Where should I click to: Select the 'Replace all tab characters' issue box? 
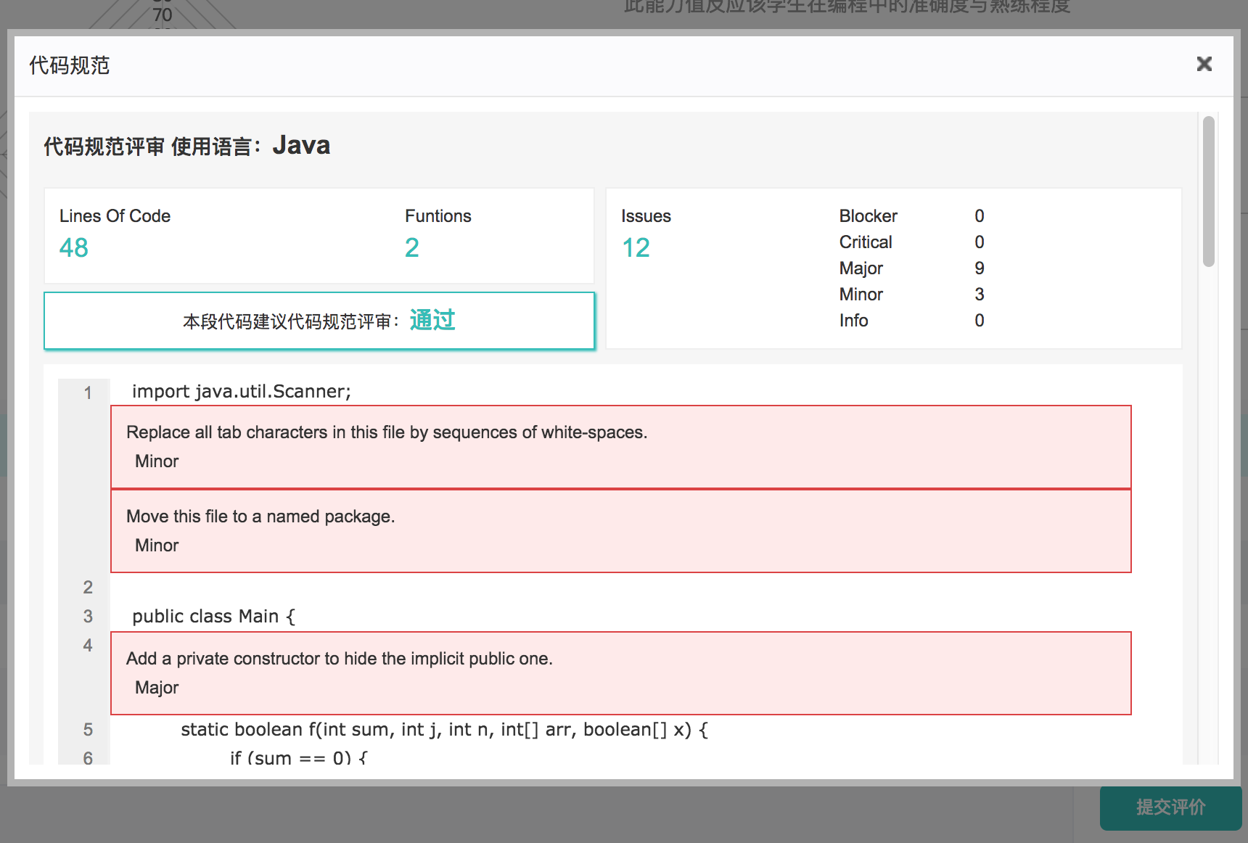620,447
